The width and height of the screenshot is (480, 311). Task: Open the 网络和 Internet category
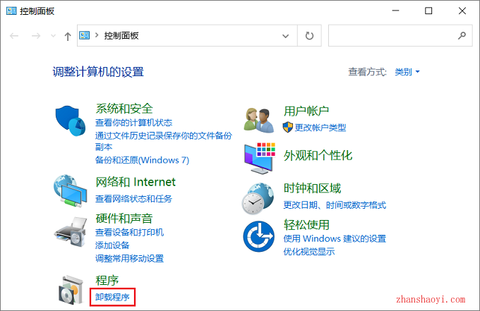pyautogui.click(x=136, y=182)
